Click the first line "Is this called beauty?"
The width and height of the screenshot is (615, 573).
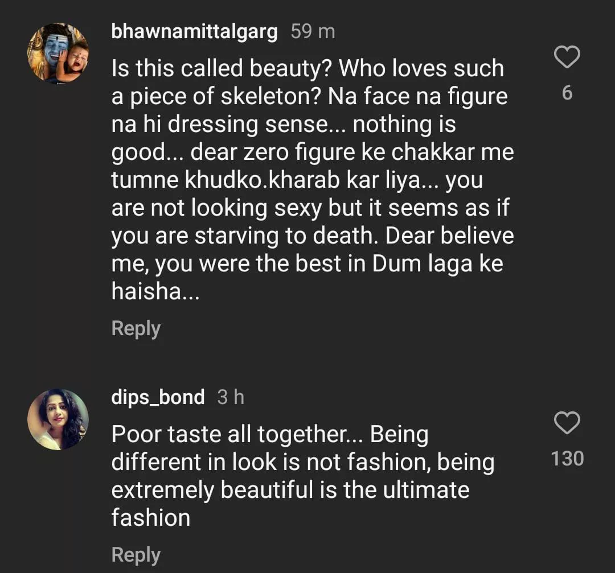[x=222, y=68]
